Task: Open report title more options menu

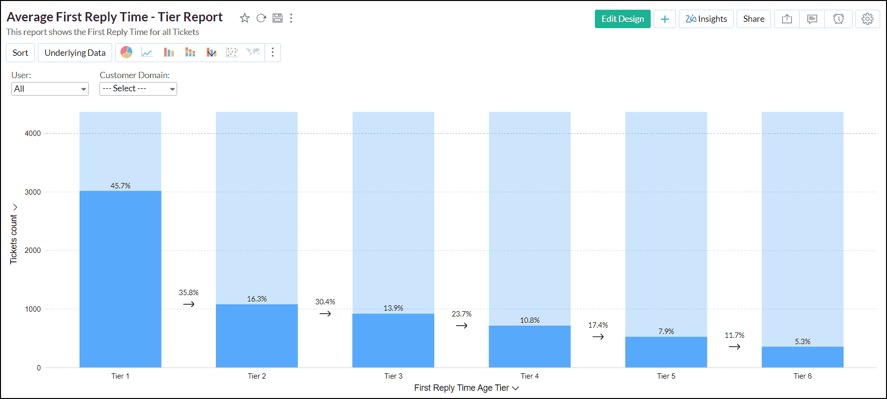Action: pyautogui.click(x=291, y=18)
